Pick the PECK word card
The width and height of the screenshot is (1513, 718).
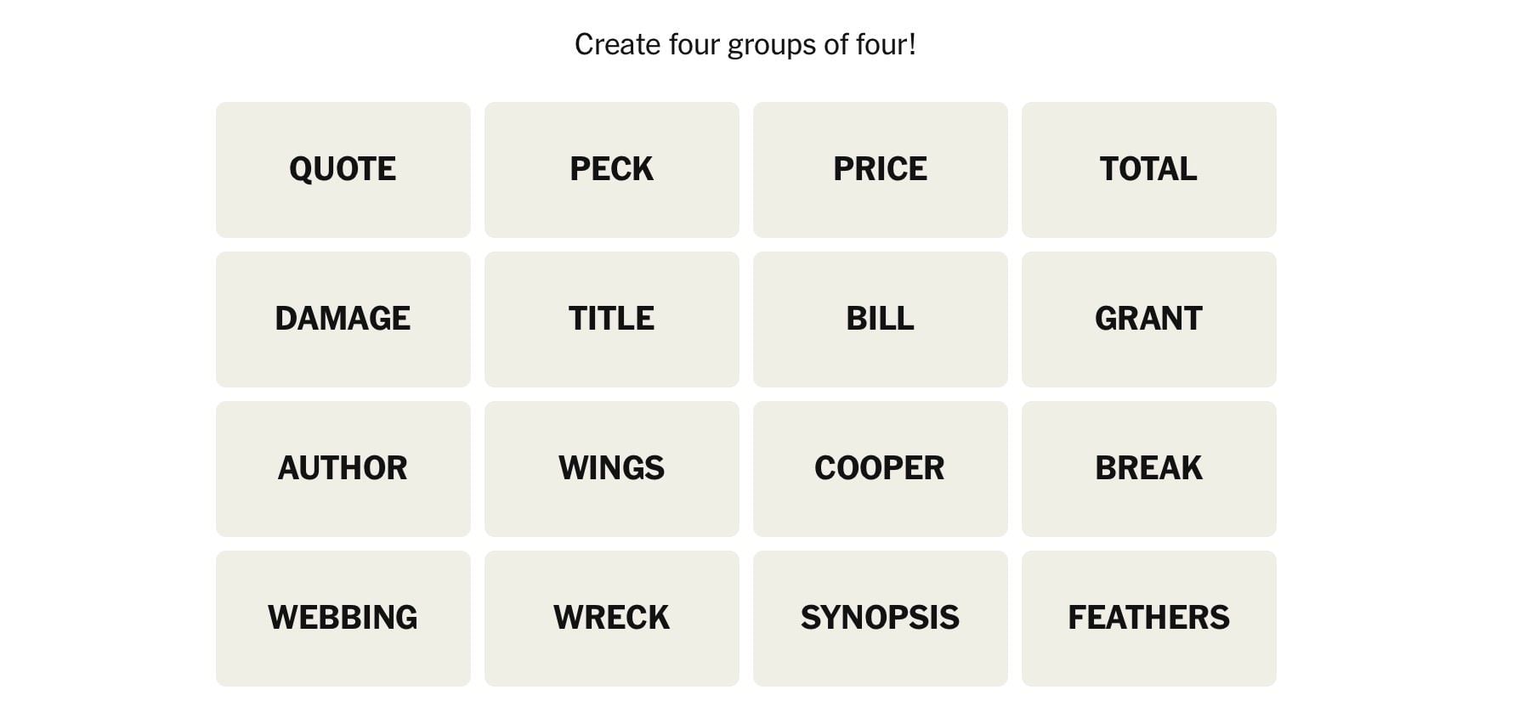611,169
